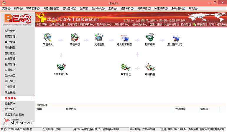The width and height of the screenshot is (227, 132).
Task: Select 生产管理 in the sidebar
Action: coord(10,64)
